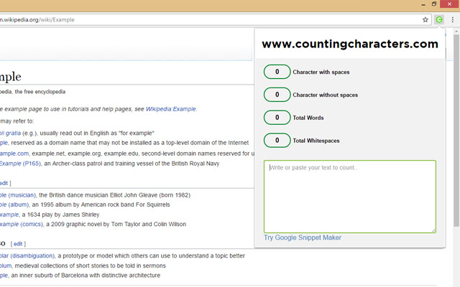Open the Counting Characters extension icon
Viewport: 460px width, 287px height.
pos(439,19)
